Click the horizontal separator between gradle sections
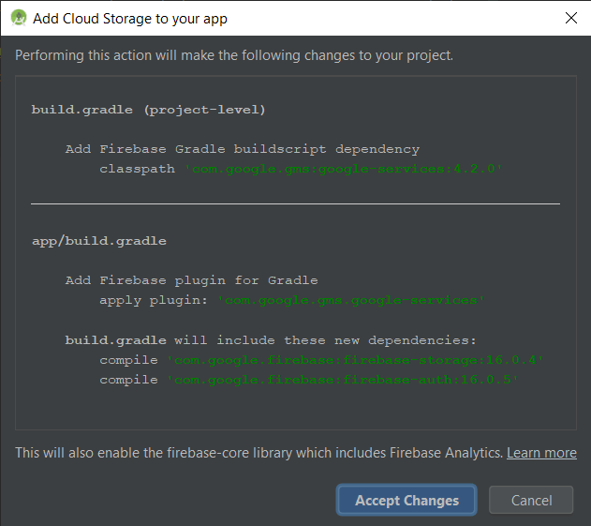The width and height of the screenshot is (591, 526). tap(295, 203)
